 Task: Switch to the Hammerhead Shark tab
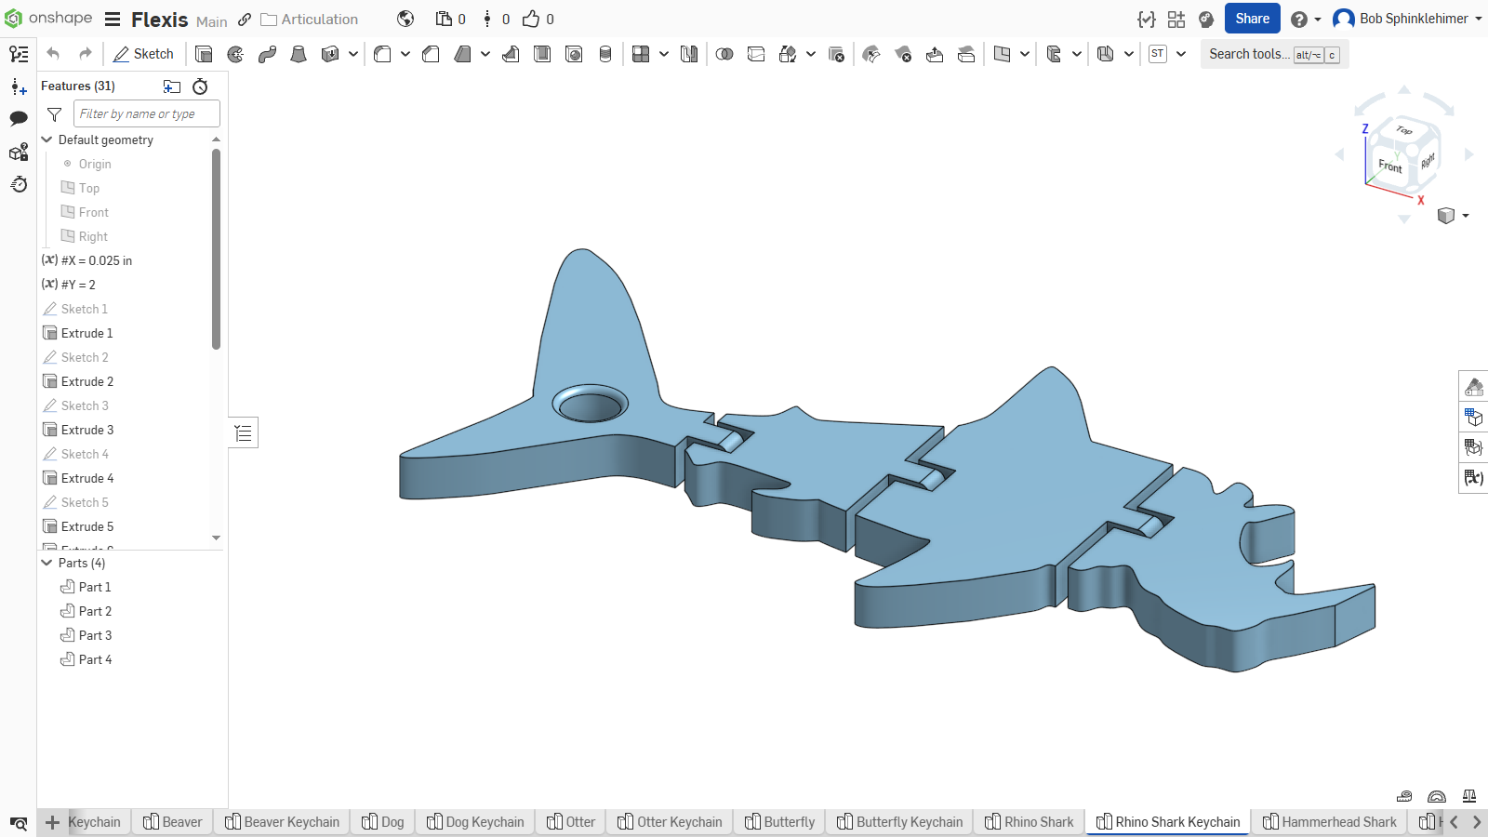1329,822
